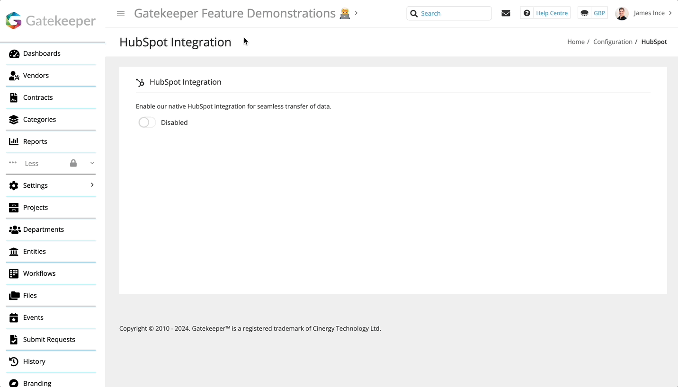Viewport: 678px width, 387px height.
Task: Select the Vendors sidebar icon
Action: point(14,75)
